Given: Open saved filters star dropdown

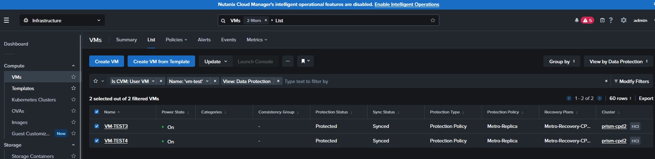Looking at the screenshot, I should [99, 81].
